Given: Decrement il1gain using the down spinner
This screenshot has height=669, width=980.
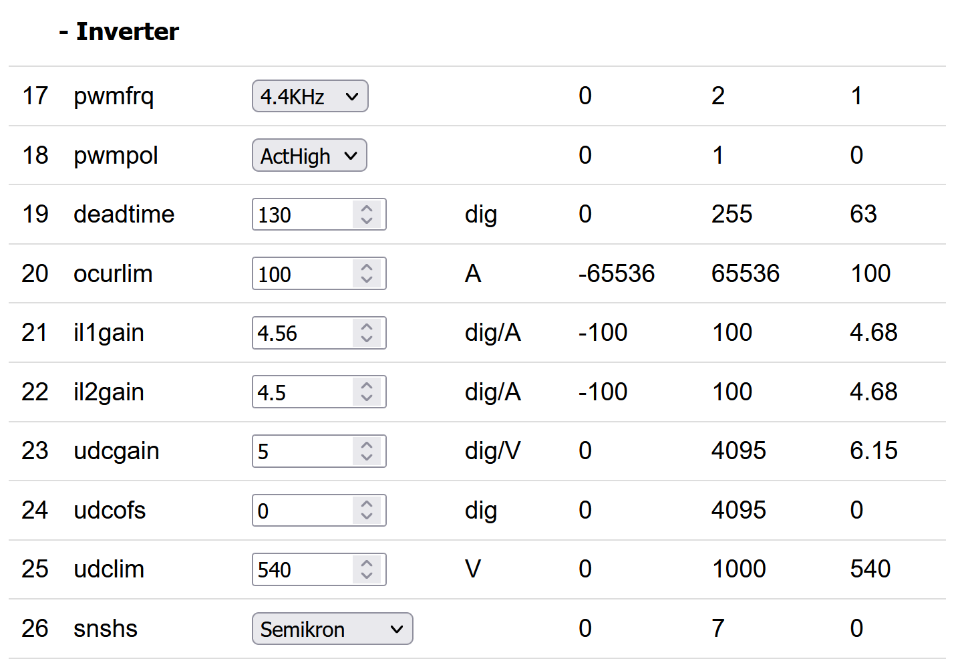Looking at the screenshot, I should pos(367,339).
